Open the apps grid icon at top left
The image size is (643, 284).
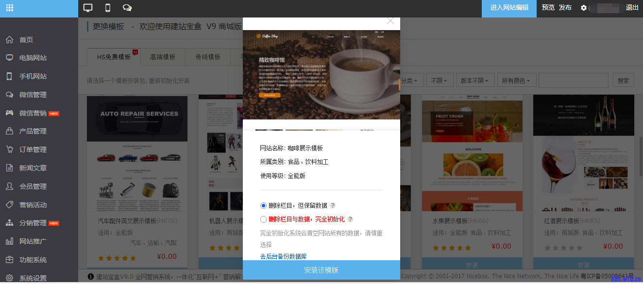tap(10, 8)
